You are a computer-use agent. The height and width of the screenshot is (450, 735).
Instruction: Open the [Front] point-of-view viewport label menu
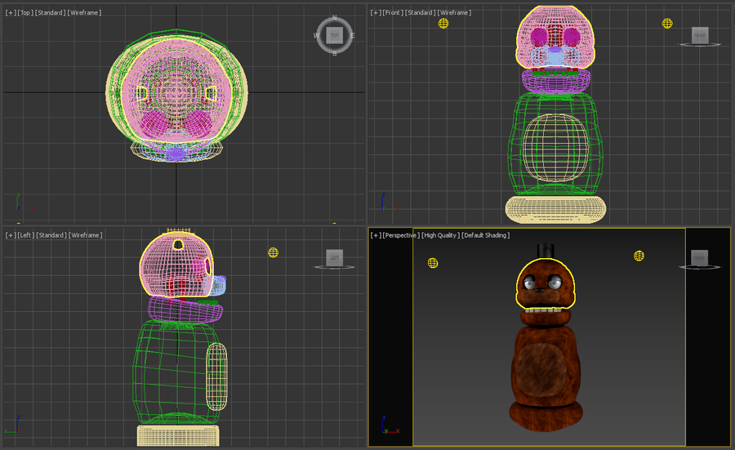[x=393, y=12]
